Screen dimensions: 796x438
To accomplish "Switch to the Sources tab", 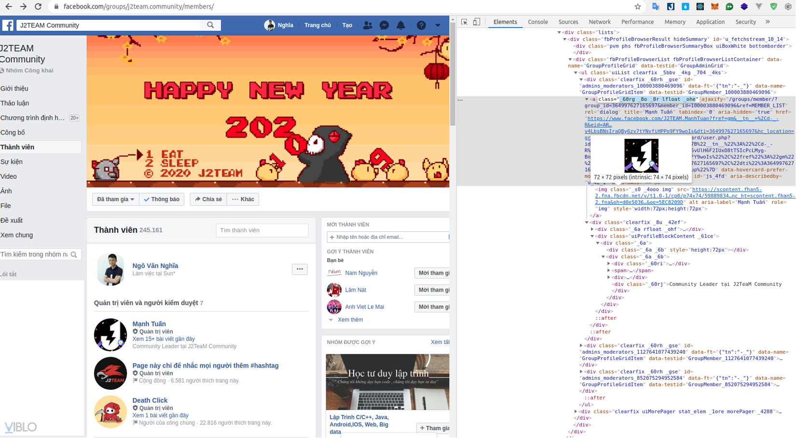I will pyautogui.click(x=568, y=22).
